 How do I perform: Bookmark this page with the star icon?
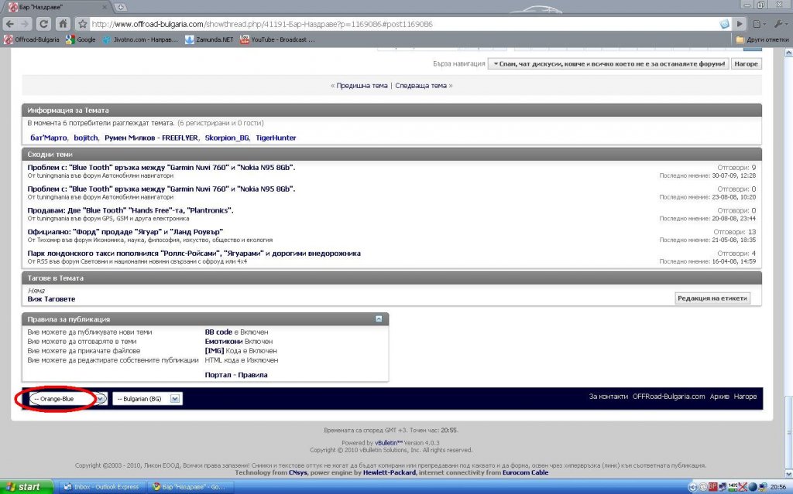(83, 24)
